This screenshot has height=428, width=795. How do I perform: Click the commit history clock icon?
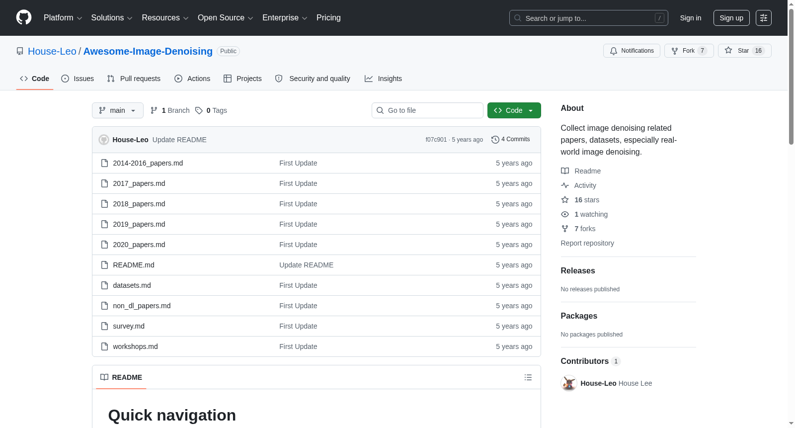pyautogui.click(x=495, y=140)
